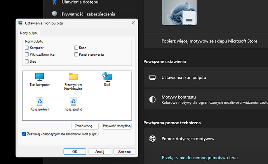
Task: Click the globe icon for Pomoc dotycząca motywów
Action: 153,138
